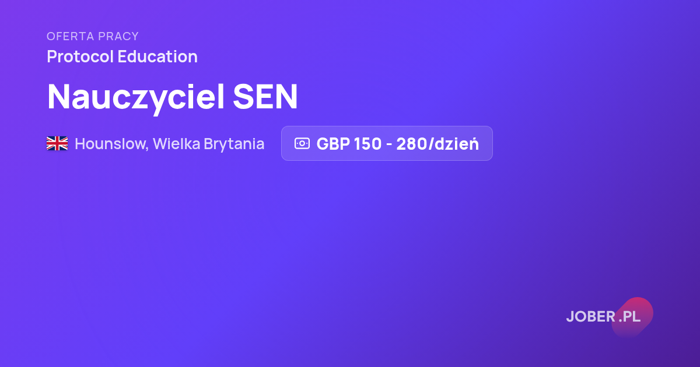Click the word Protocol in employer name
Screen dimensions: 700x367
pos(80,57)
